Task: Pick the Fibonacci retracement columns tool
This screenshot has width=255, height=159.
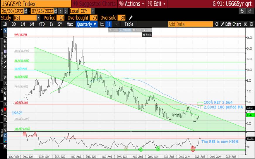Action: click(5, 52)
